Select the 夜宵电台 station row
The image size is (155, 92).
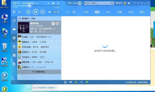coord(39,52)
